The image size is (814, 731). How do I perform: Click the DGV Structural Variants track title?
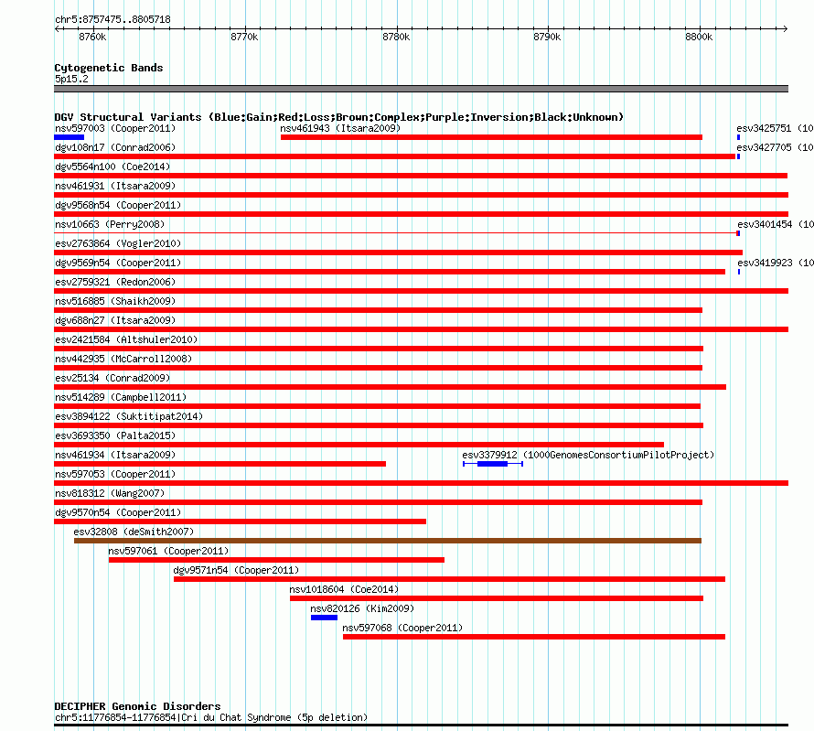pos(339,117)
